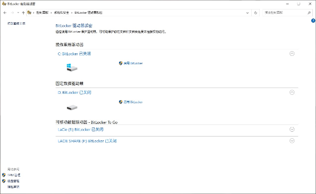
Task: Click the D: data drive icon
Action: point(72,108)
